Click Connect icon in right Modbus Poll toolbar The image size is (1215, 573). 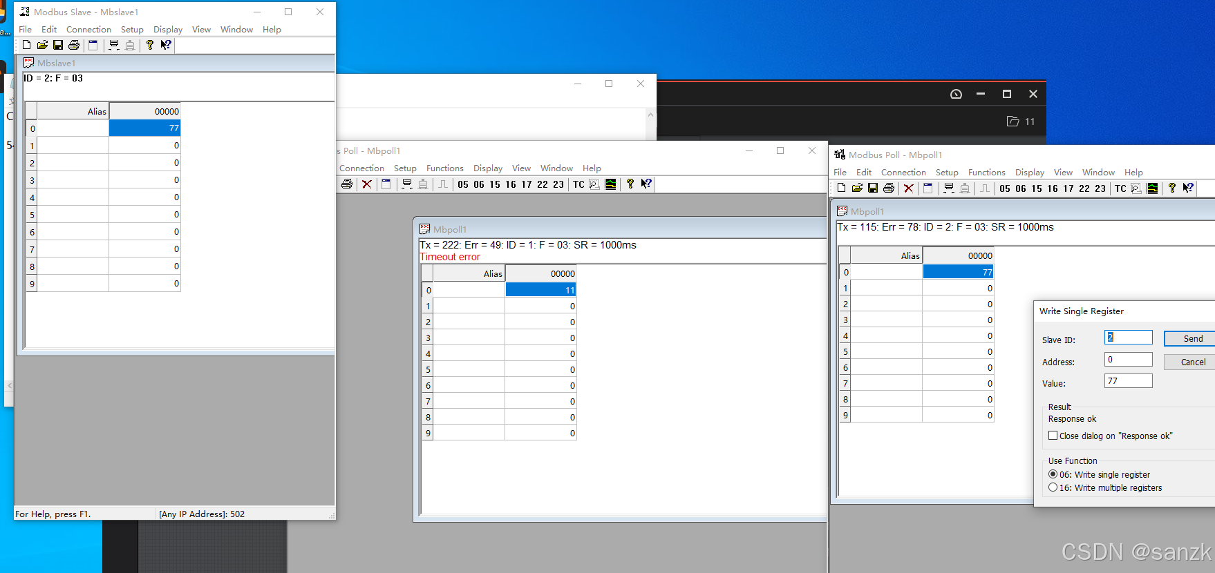pos(949,188)
